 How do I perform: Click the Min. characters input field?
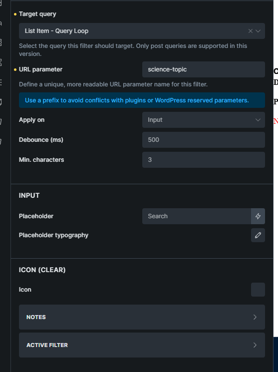[x=204, y=160]
